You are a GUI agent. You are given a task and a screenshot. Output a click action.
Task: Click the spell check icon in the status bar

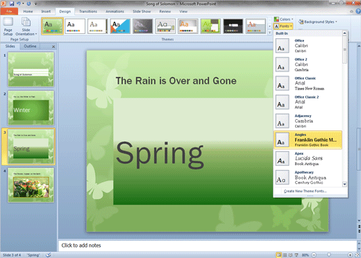pyautogui.click(x=48, y=255)
